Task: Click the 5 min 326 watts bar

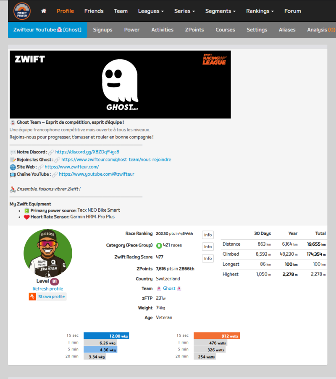Action: (x=210, y=350)
